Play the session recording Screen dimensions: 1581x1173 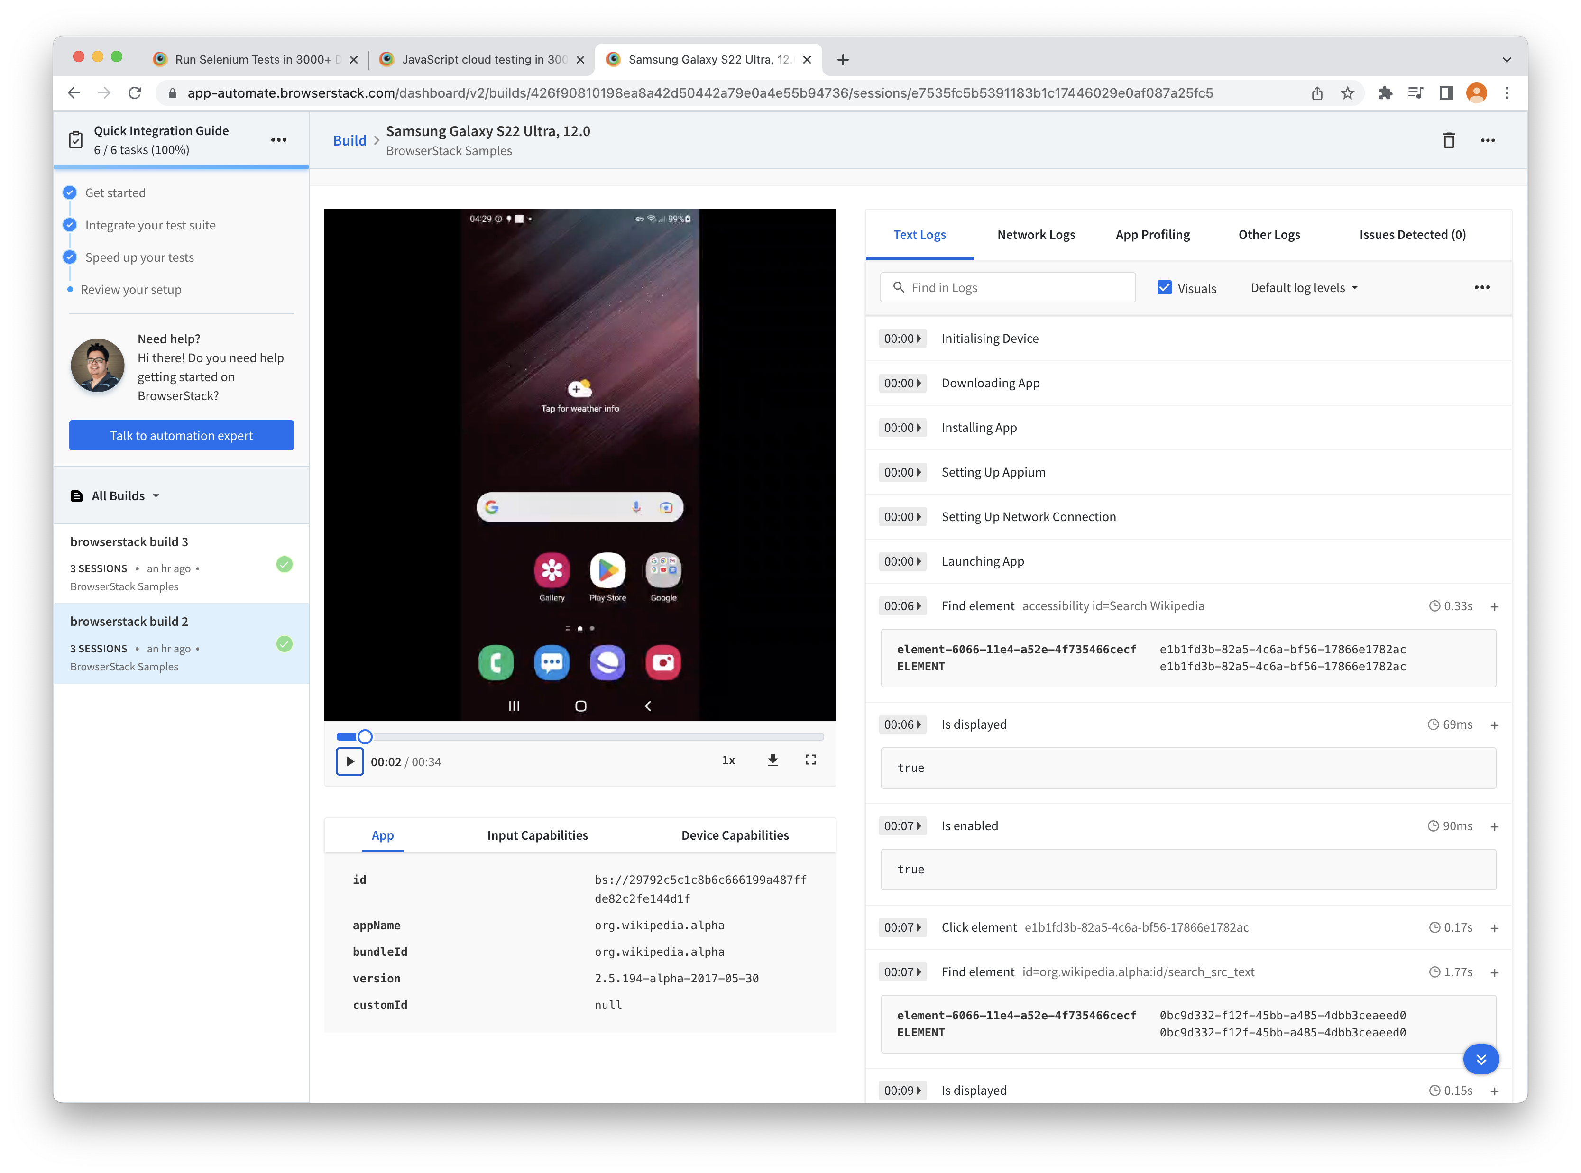coord(349,761)
